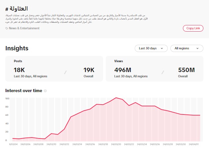The width and height of the screenshot is (209, 150).
Task: Expand the All regions dropdown
Action: click(187, 48)
